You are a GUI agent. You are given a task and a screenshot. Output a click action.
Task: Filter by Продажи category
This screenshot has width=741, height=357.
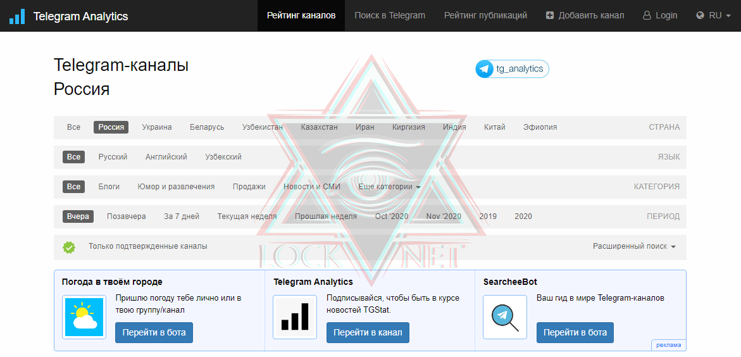pos(249,187)
